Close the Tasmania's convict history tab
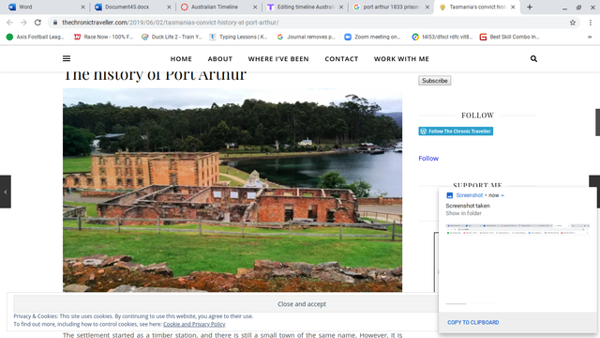 (513, 7)
